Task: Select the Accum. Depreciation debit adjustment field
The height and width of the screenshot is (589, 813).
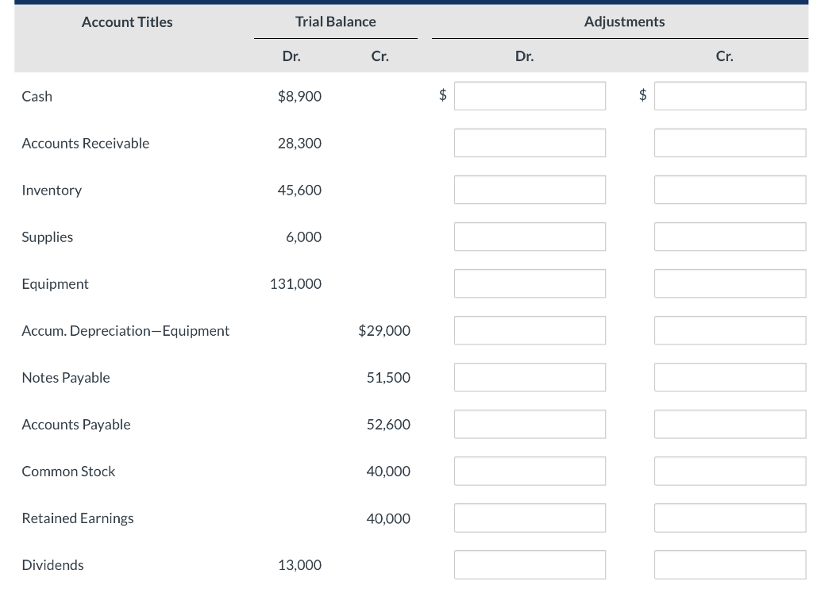Action: click(x=530, y=329)
